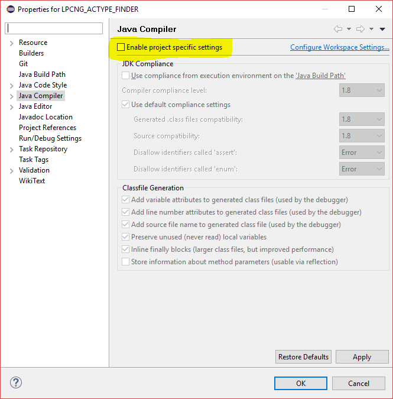
Task: Click the Eclipse icon in title bar
Action: tap(9, 9)
